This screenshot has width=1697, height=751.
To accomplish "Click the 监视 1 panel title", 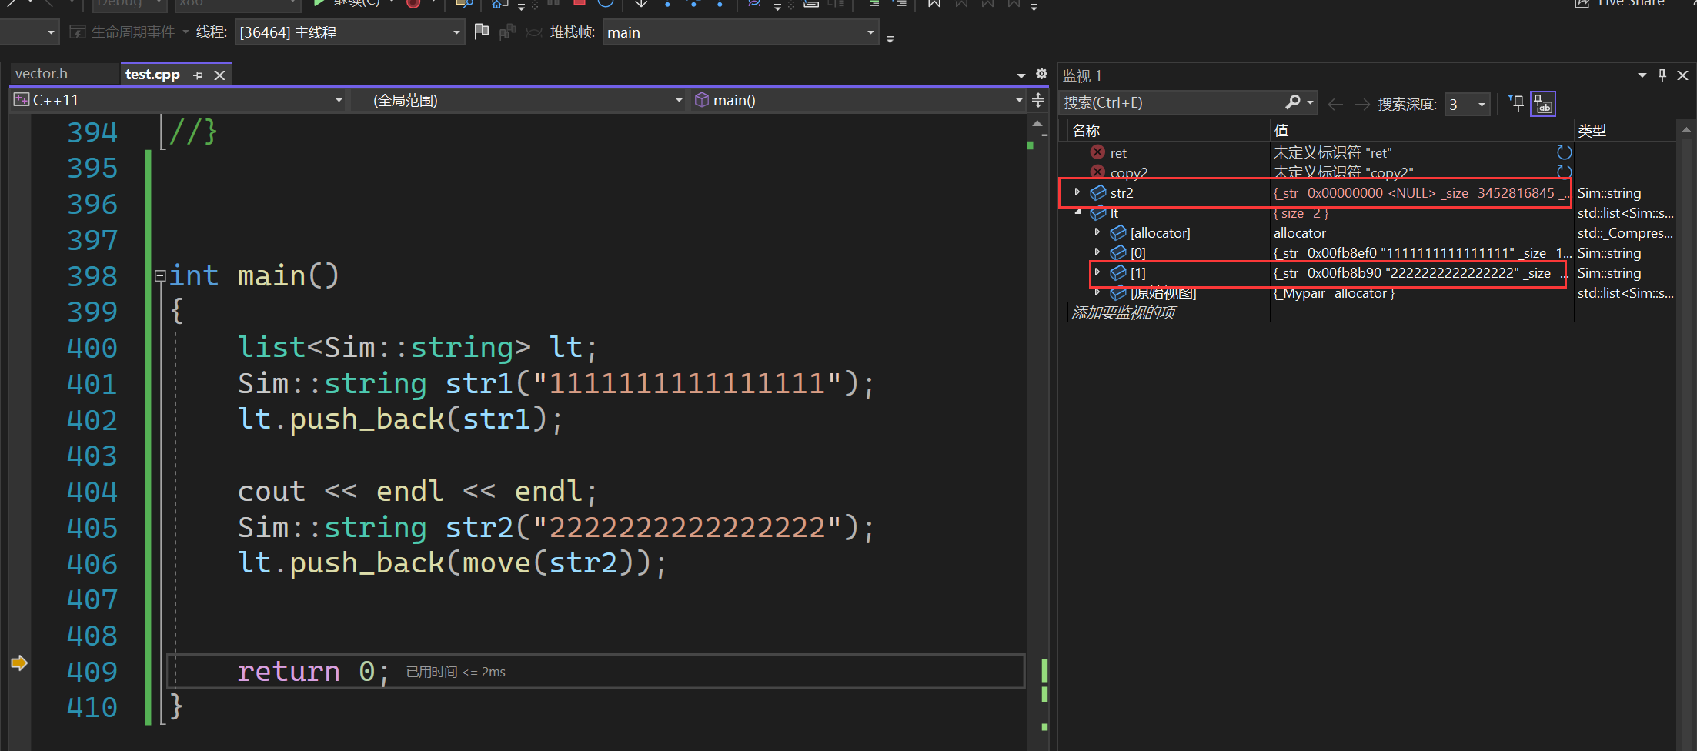I will pos(1082,75).
